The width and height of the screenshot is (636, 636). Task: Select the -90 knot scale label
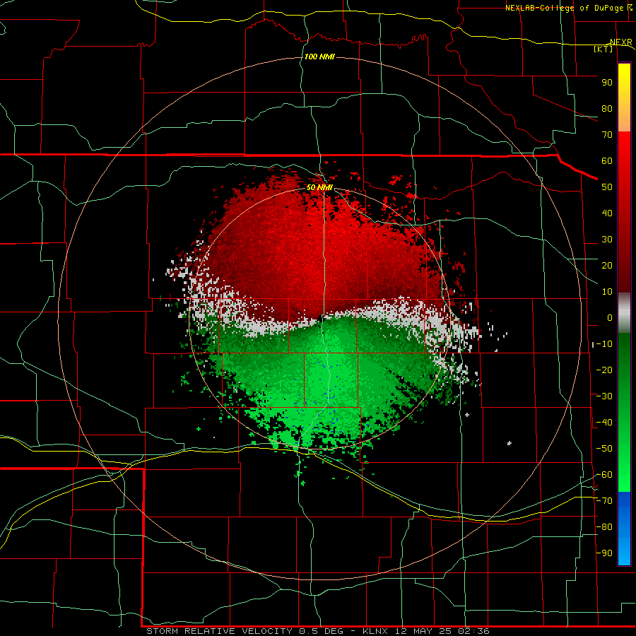point(604,553)
